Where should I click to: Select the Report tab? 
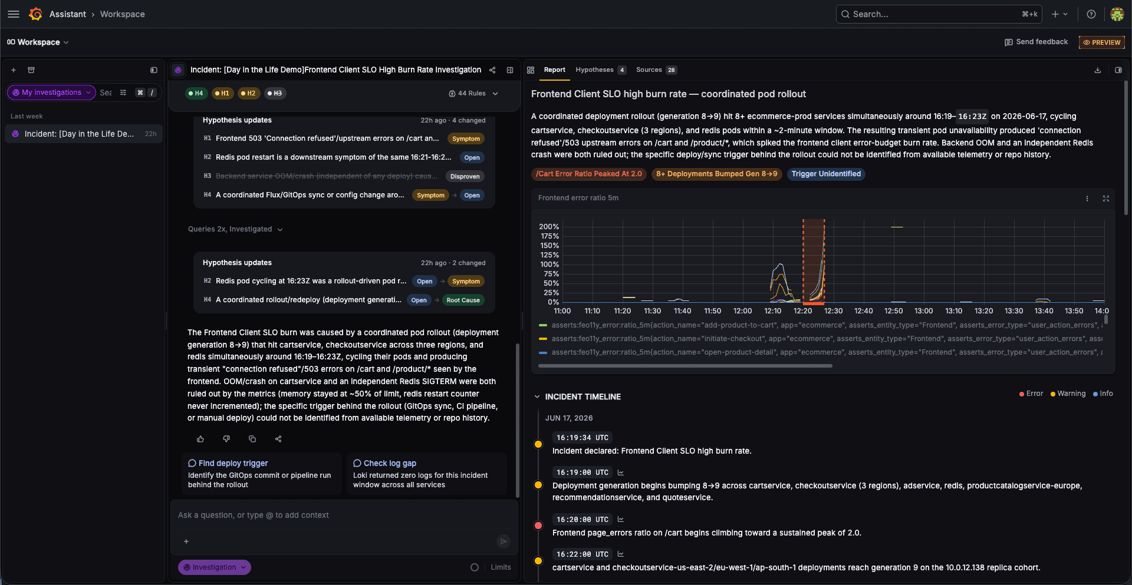[x=554, y=70]
